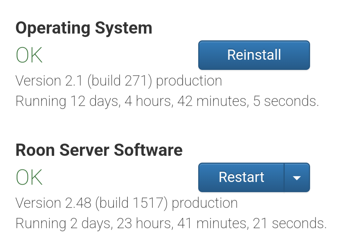Select the Operating System heading

[84, 28]
